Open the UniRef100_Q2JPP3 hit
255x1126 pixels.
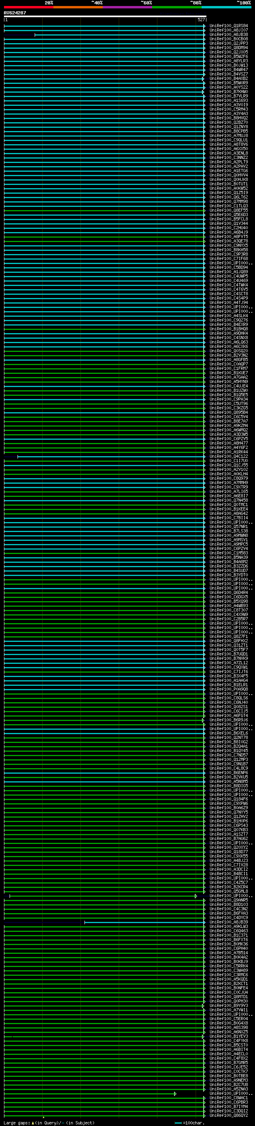228,43
